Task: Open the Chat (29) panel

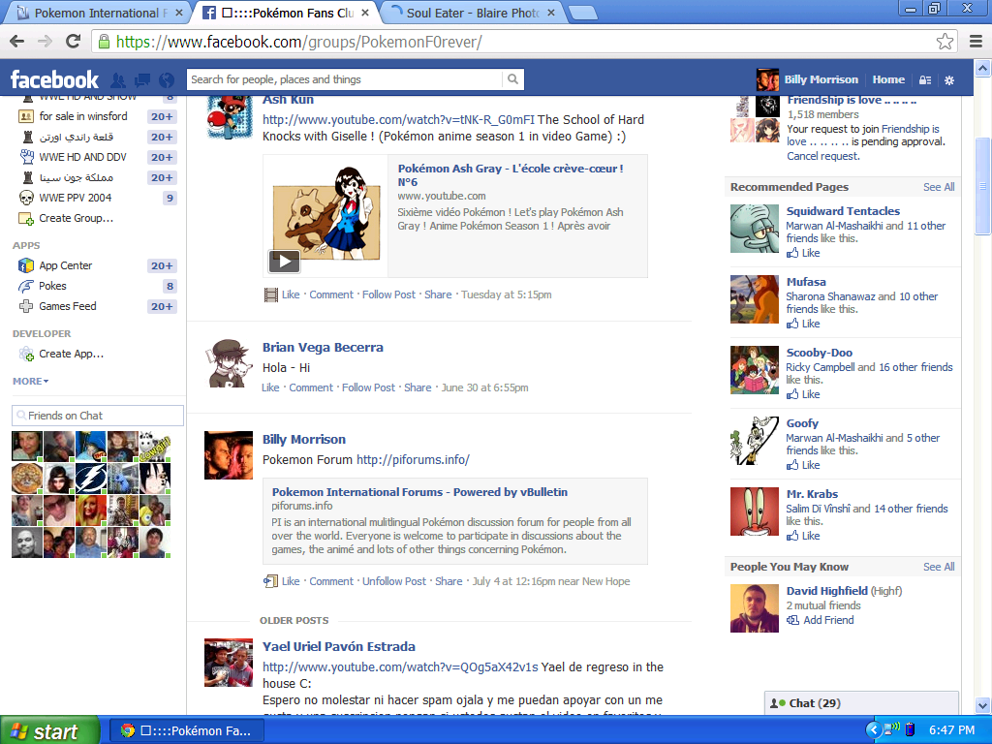Action: (861, 703)
